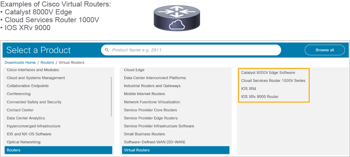Select IOS and NX-OS Software category
This screenshot has height=157, width=350.
[x=29, y=134]
